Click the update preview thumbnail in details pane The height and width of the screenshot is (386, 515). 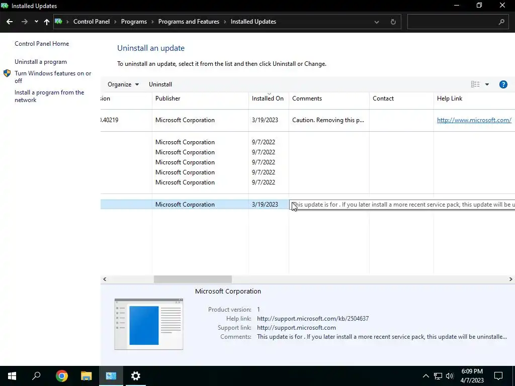pyautogui.click(x=149, y=324)
